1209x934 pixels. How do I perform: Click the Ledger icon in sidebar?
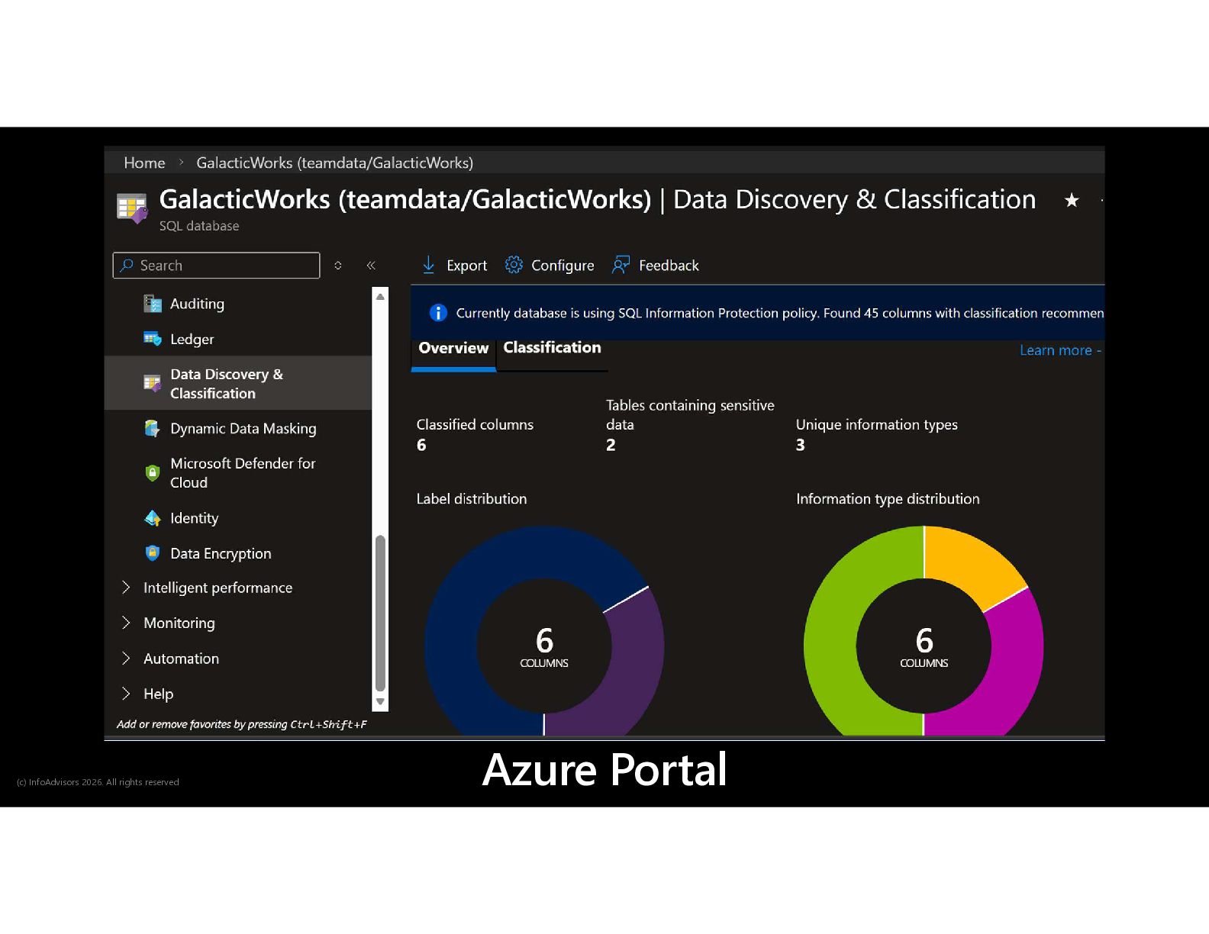(153, 339)
